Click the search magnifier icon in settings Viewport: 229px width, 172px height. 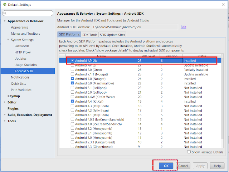(5, 13)
